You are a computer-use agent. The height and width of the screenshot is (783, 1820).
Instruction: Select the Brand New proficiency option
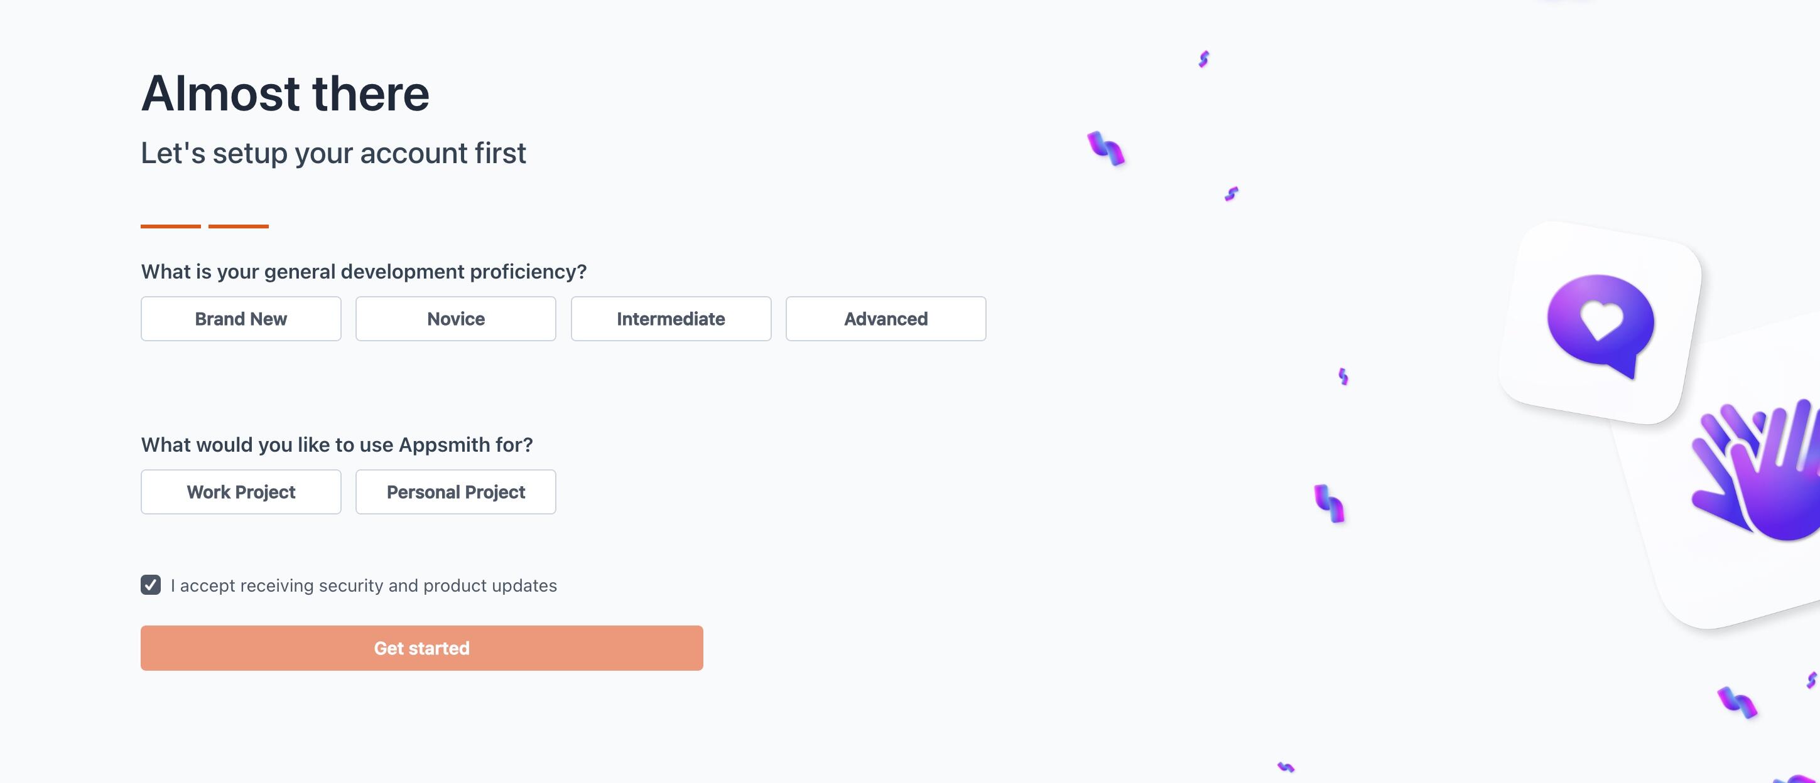click(x=241, y=319)
